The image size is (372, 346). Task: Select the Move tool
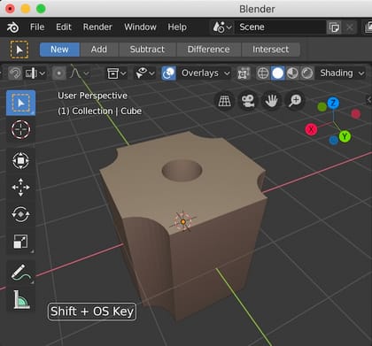pyautogui.click(x=20, y=188)
